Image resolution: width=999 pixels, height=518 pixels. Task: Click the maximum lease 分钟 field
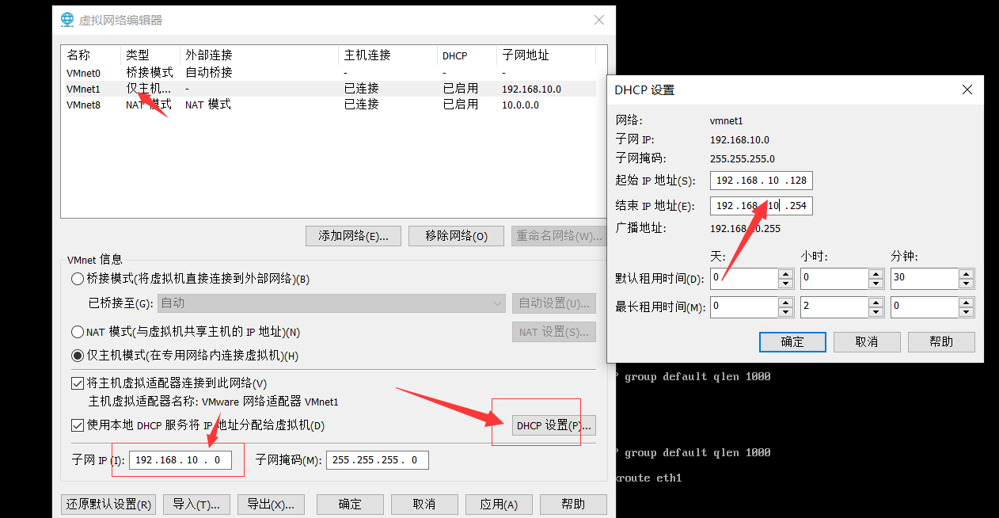pyautogui.click(x=925, y=307)
